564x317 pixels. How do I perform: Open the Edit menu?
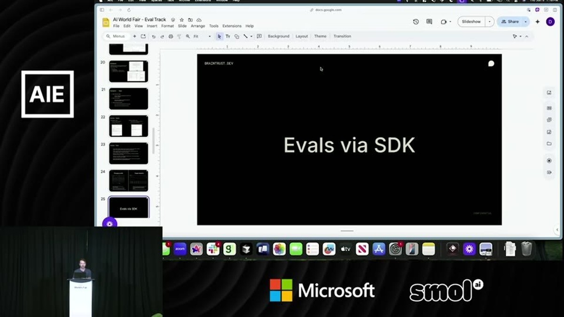pos(127,26)
